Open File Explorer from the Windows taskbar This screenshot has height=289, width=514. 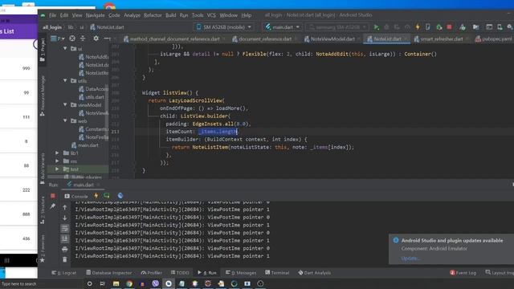click(x=116, y=283)
